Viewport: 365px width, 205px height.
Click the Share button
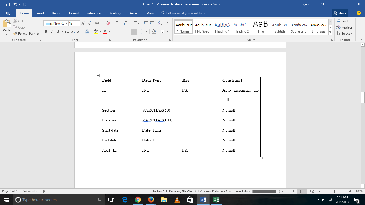[340, 13]
